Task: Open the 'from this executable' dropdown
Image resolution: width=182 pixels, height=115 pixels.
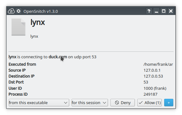Action: click(x=39, y=103)
